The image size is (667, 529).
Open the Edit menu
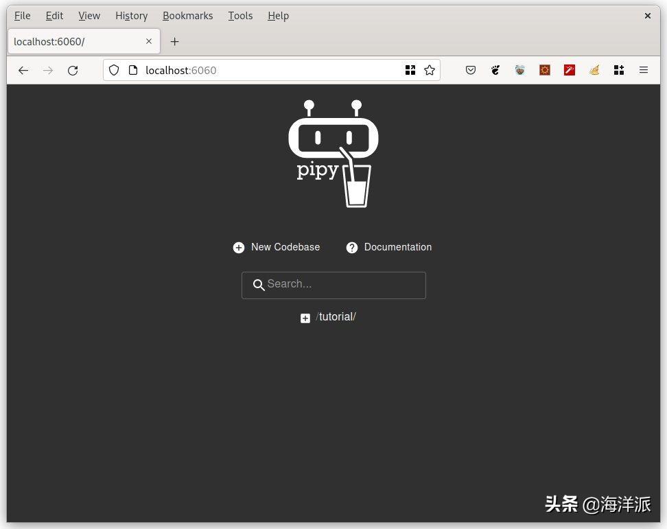click(54, 16)
